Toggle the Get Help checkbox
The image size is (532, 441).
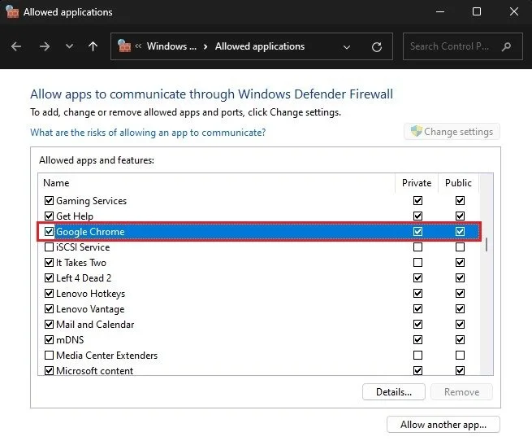(49, 216)
